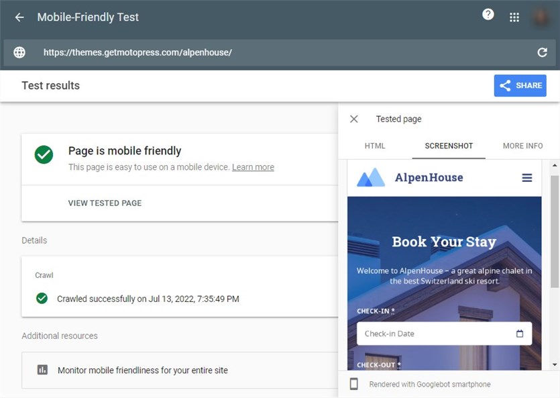The image size is (560, 398).
Task: Click the screenshot scrollbar down arrow
Action: (554, 364)
